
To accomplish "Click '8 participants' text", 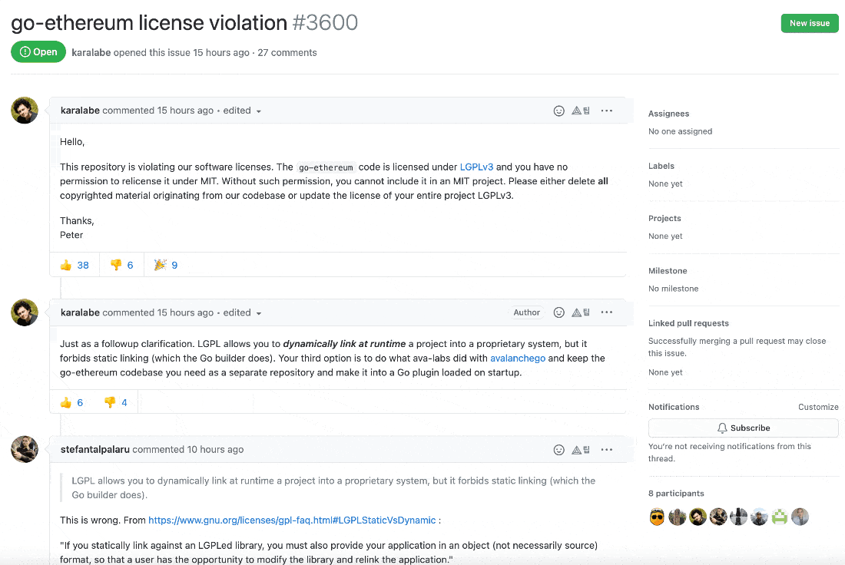I will pos(676,494).
